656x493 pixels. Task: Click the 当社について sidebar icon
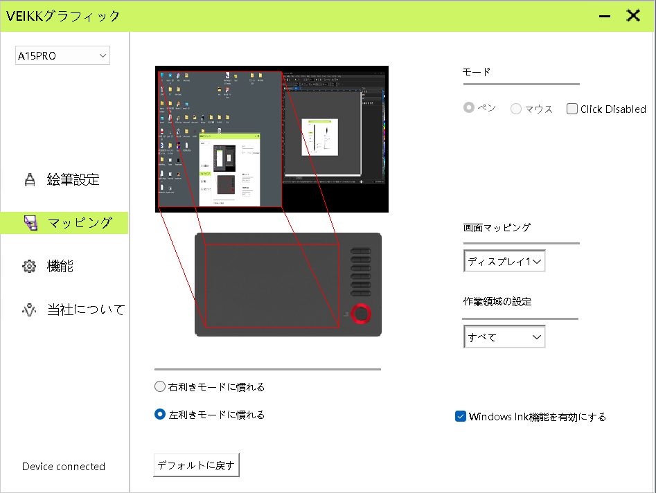[x=29, y=310]
